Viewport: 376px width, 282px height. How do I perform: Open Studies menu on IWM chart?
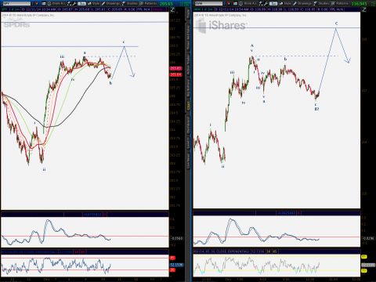click(321, 3)
